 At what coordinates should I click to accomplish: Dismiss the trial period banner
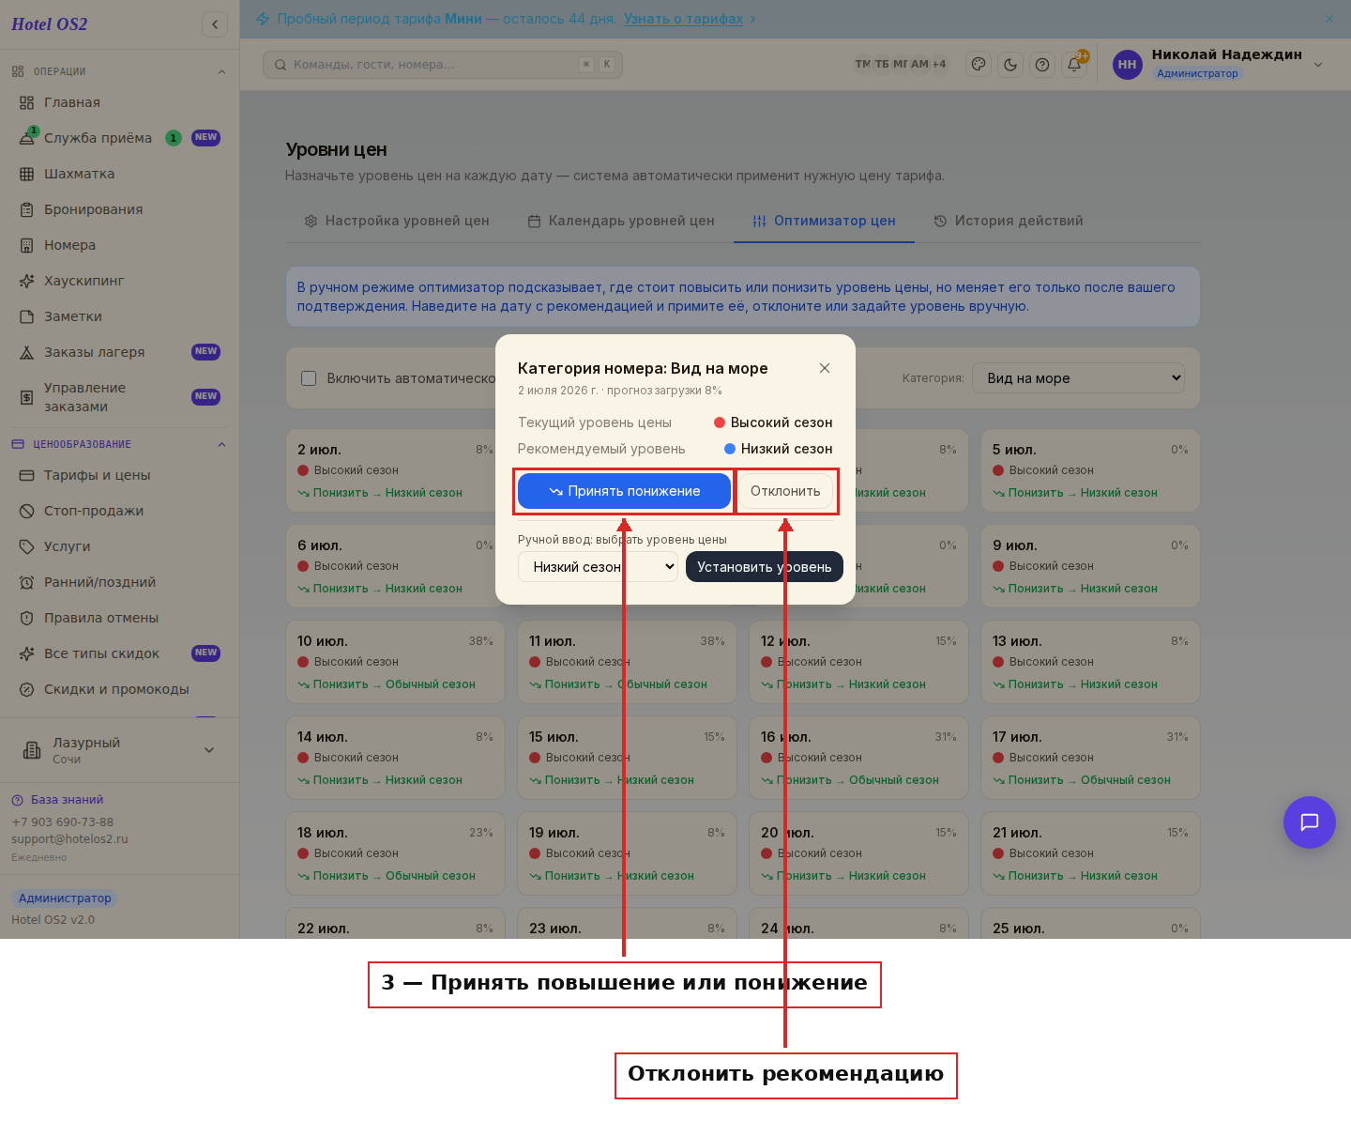[x=1329, y=19]
